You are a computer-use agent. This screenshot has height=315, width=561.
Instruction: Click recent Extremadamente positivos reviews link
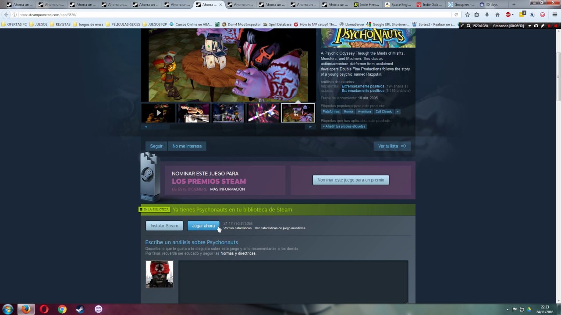363,86
